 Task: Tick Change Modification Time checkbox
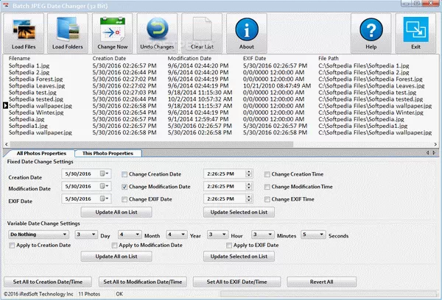point(267,187)
